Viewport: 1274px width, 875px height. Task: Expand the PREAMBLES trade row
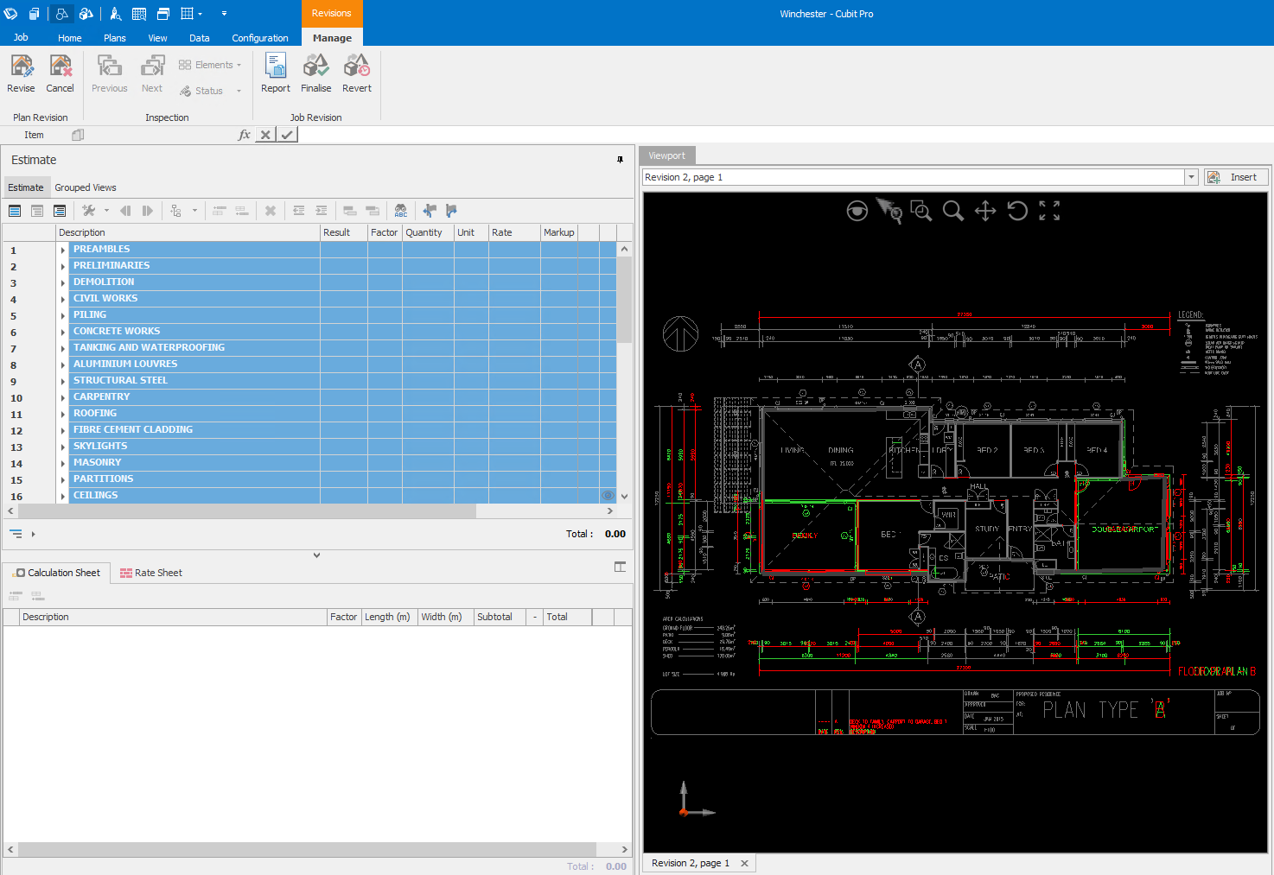tap(63, 250)
